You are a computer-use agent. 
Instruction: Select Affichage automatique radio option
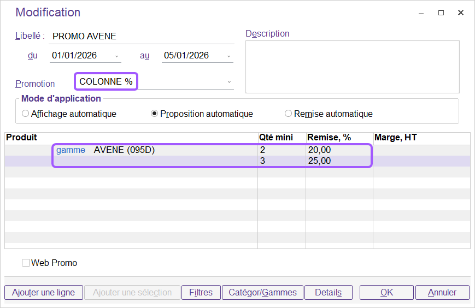point(26,114)
